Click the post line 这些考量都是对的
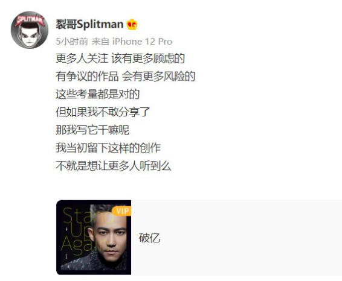This screenshot has height=281, width=342. (97, 94)
